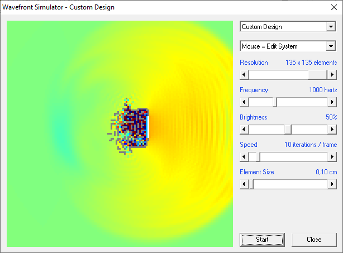Viewport: 343px width, 253px height.
Task: Click the Resolution slider thumb
Action: [x=317, y=75]
